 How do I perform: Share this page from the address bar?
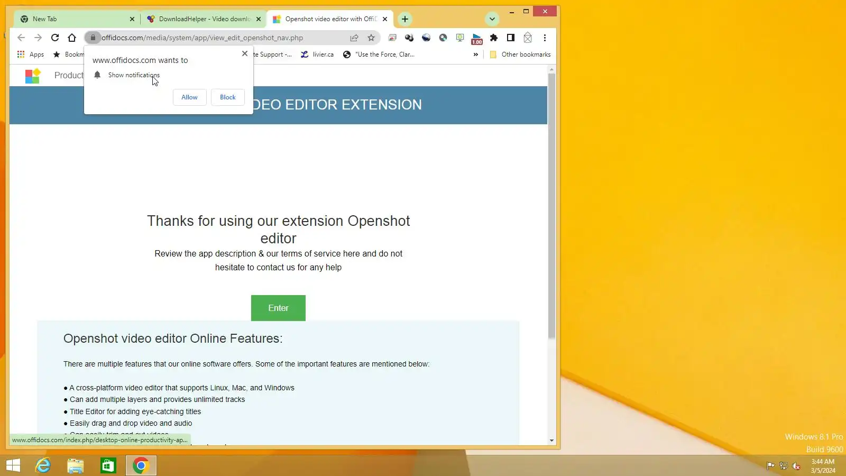(354, 38)
